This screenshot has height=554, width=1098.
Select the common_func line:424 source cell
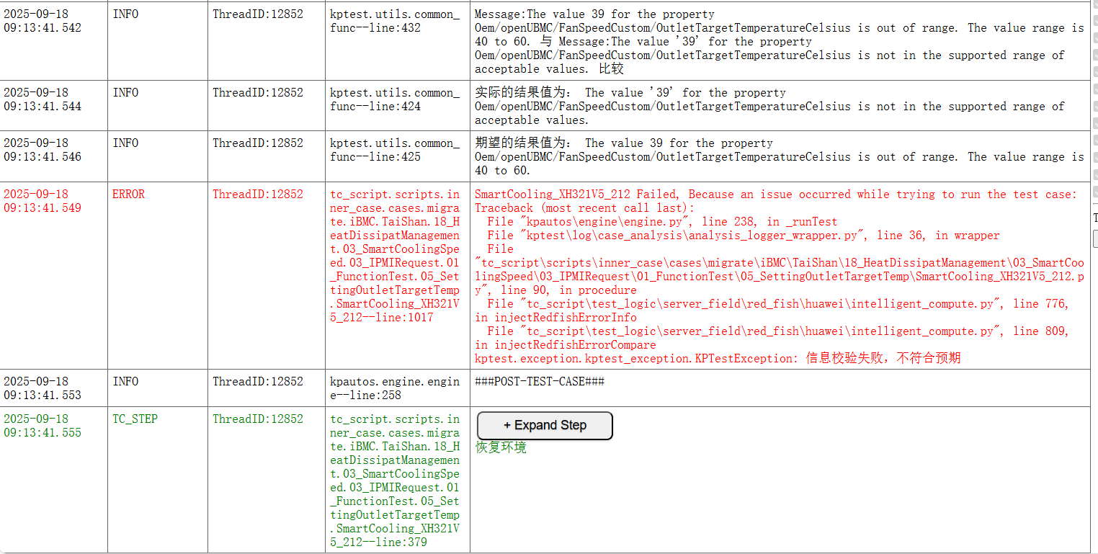pos(395,99)
